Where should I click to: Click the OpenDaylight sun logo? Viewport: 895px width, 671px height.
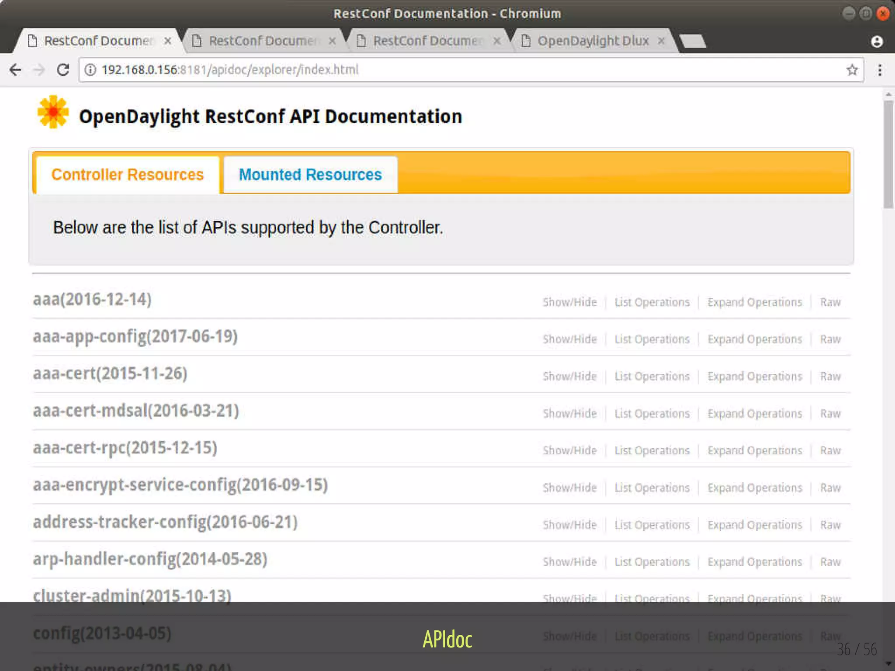coord(53,112)
